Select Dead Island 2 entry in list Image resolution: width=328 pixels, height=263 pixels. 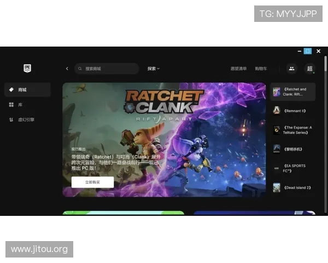click(x=293, y=187)
